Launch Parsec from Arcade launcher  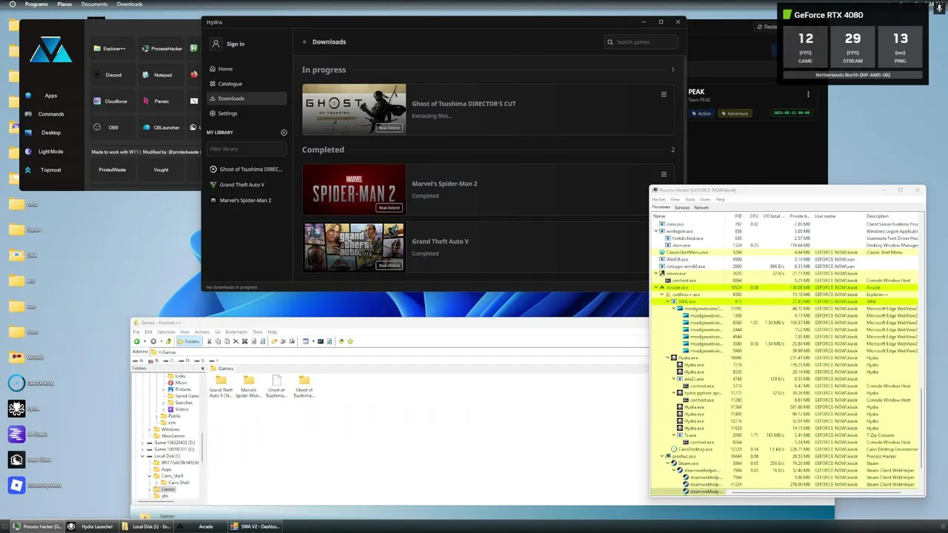coord(161,101)
